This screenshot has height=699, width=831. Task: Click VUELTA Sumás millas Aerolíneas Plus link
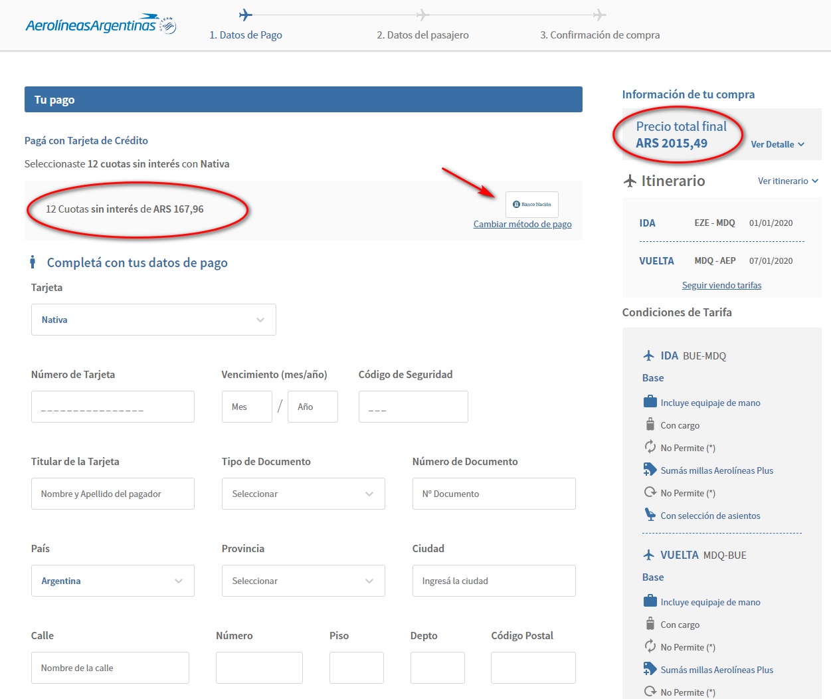pos(717,670)
